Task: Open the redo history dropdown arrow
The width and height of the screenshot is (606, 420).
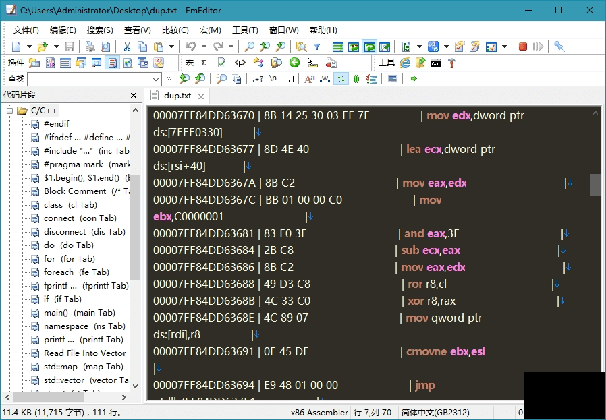Action: click(x=231, y=47)
